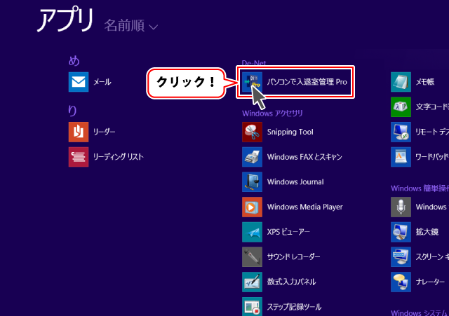Click the ステップ記録ツール label text
Screen dimensions: 449x316
point(294,307)
